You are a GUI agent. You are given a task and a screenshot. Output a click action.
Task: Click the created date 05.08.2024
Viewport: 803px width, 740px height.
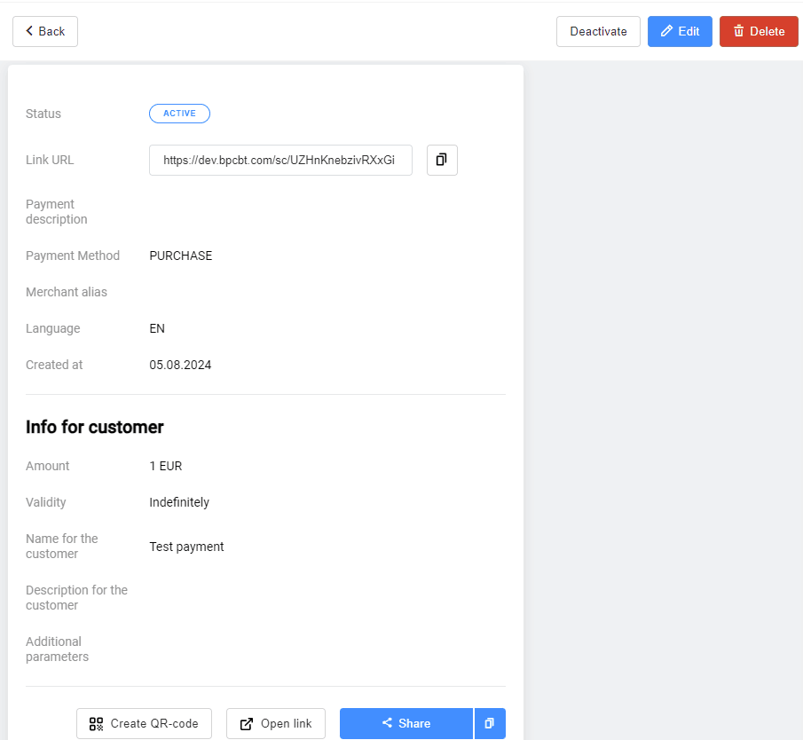(180, 365)
